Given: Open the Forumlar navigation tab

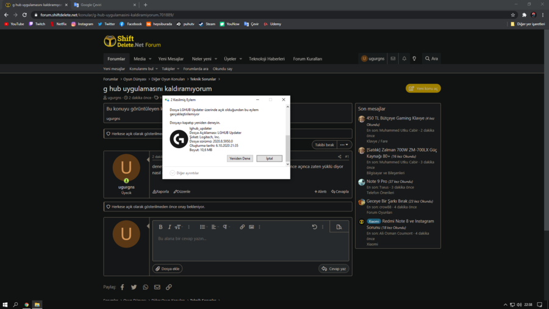Looking at the screenshot, I should (x=117, y=59).
